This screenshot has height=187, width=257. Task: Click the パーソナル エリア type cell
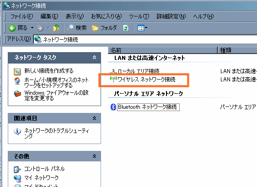[238, 107]
